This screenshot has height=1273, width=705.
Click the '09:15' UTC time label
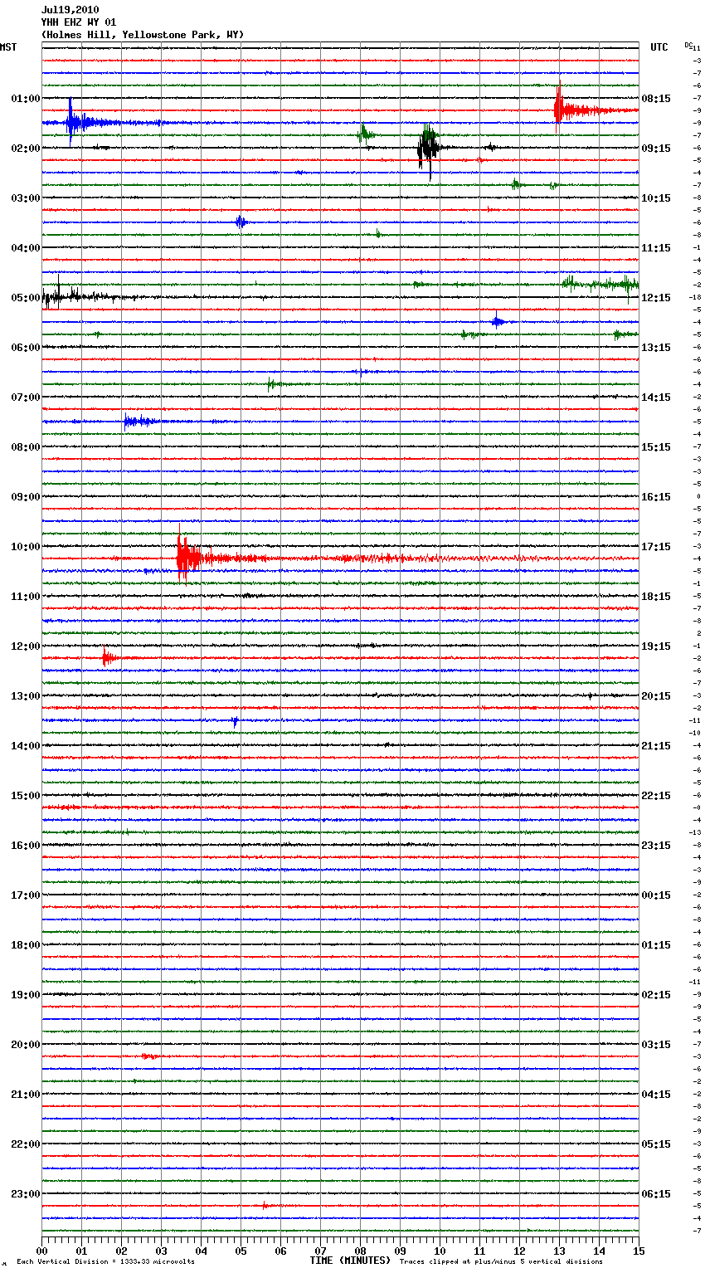click(656, 149)
